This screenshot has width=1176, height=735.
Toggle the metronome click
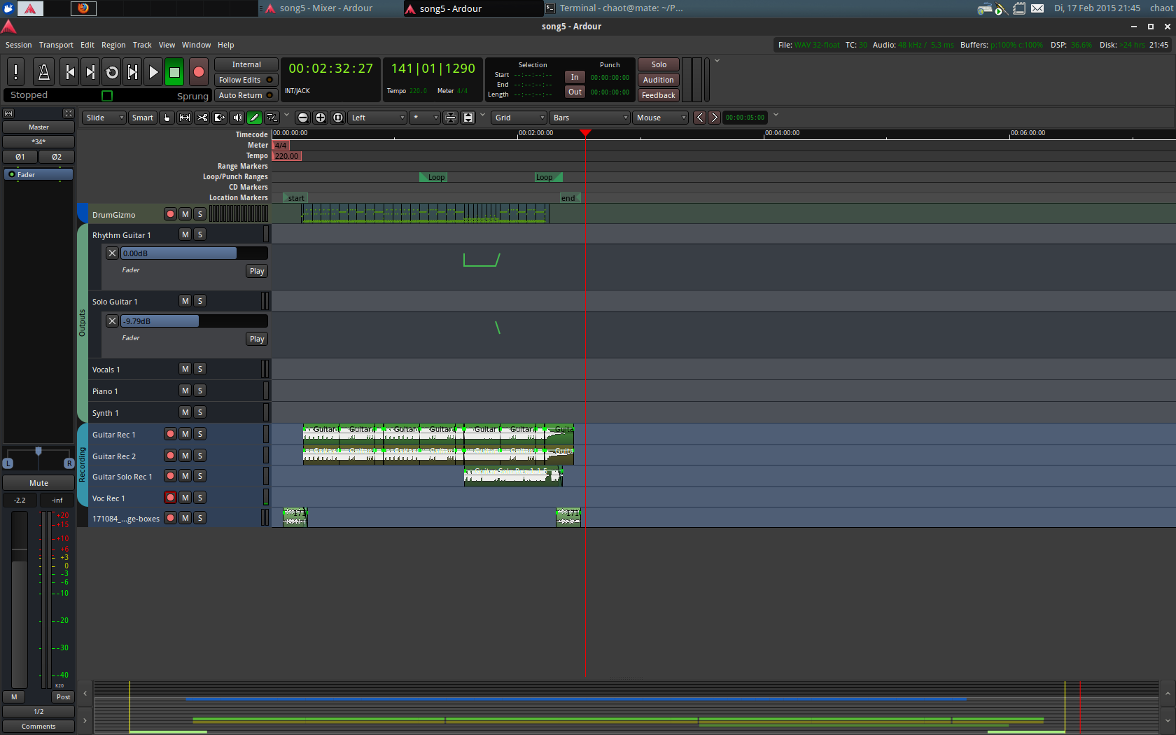click(x=43, y=72)
